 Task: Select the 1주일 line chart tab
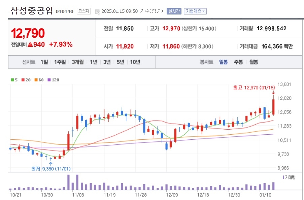click(60, 62)
